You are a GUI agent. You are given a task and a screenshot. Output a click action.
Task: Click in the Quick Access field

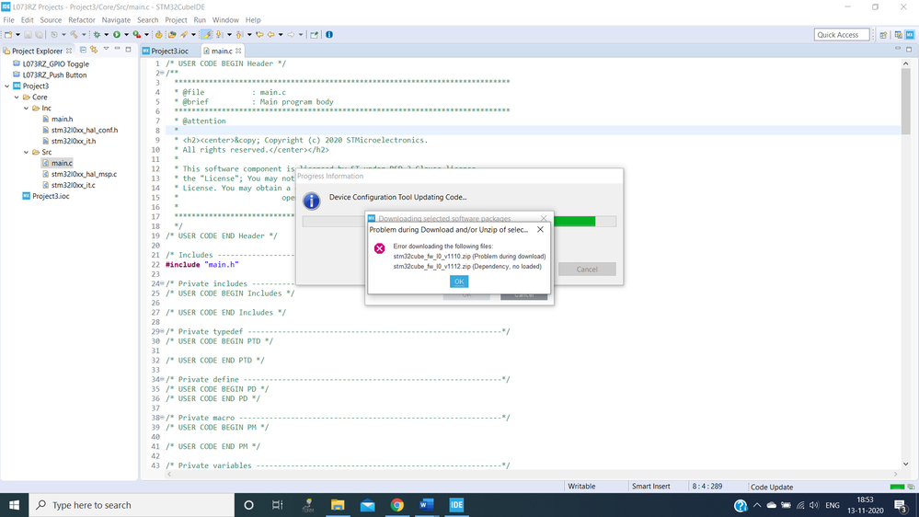pos(842,35)
